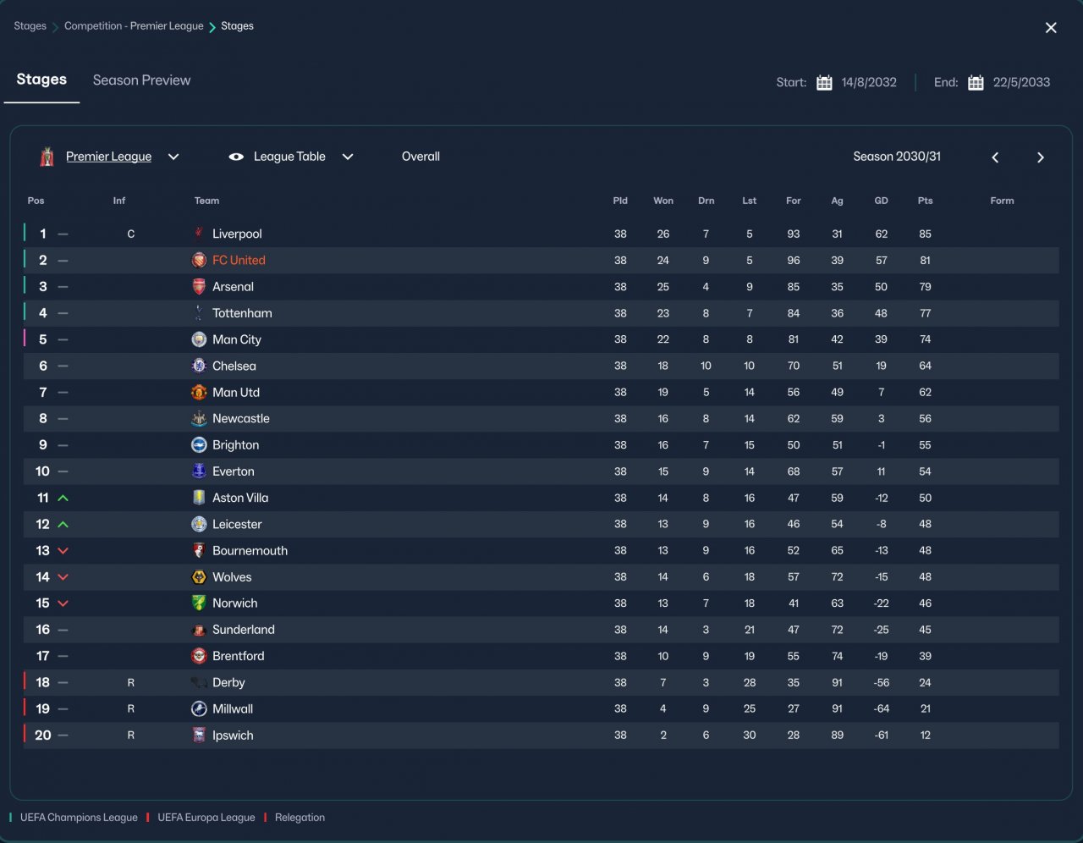Sort table by the Pld column header
This screenshot has height=843, width=1083.
620,201
